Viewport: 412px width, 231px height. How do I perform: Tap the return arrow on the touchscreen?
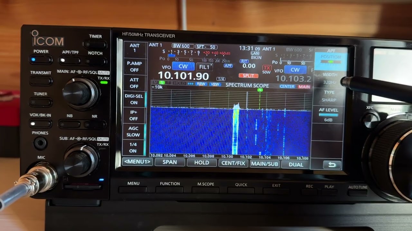(332, 165)
